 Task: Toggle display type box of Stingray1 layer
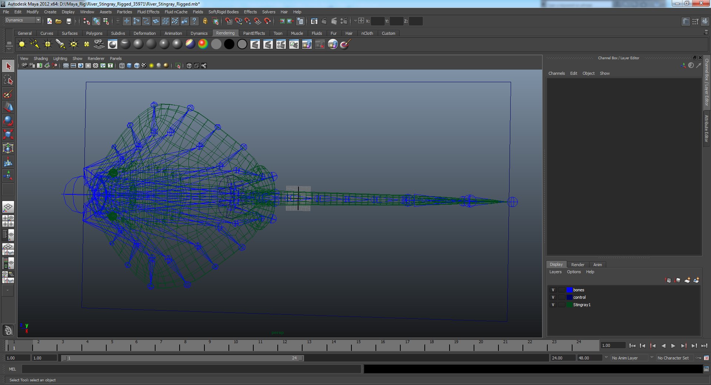coord(562,305)
